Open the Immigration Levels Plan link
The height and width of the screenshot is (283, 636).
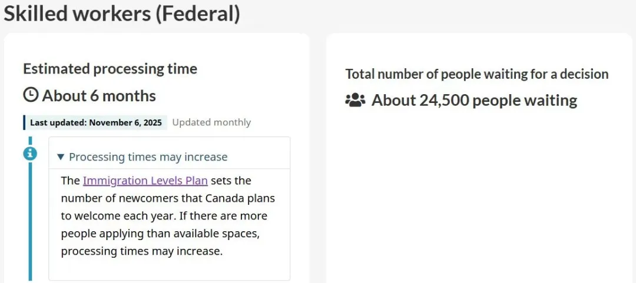pos(145,181)
